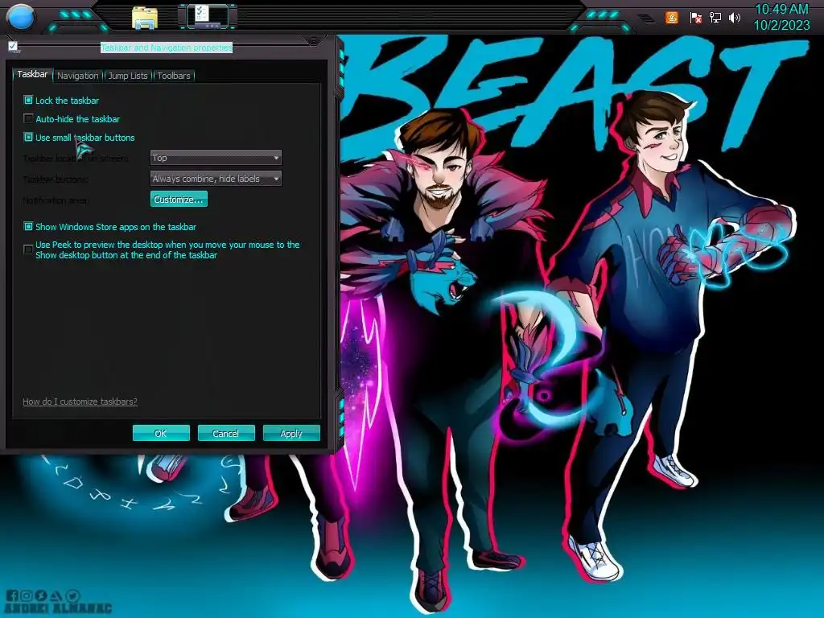Close the Taskbar properties dialog

(x=314, y=41)
